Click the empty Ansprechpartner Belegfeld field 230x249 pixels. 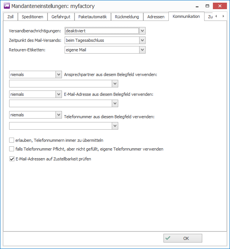[x=60, y=84]
